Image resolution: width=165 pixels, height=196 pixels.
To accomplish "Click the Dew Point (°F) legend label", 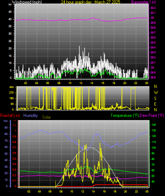I will 152,115.
